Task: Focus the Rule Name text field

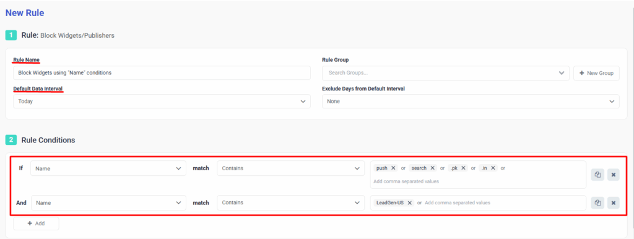Action: (x=162, y=73)
